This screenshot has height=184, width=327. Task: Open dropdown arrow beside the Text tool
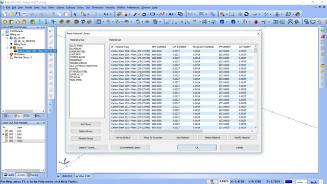click(176, 14)
